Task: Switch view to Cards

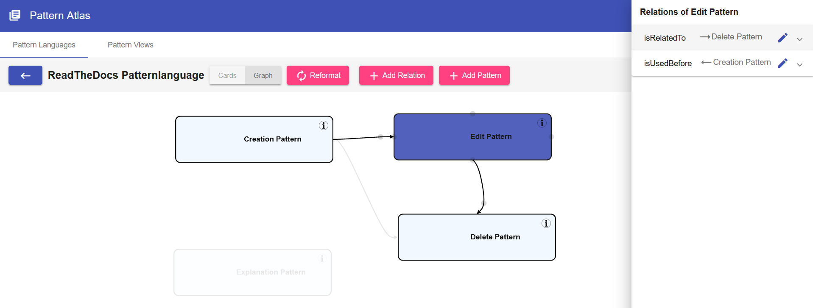Action: click(227, 75)
